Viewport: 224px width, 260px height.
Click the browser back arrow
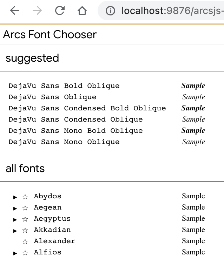(x=15, y=11)
